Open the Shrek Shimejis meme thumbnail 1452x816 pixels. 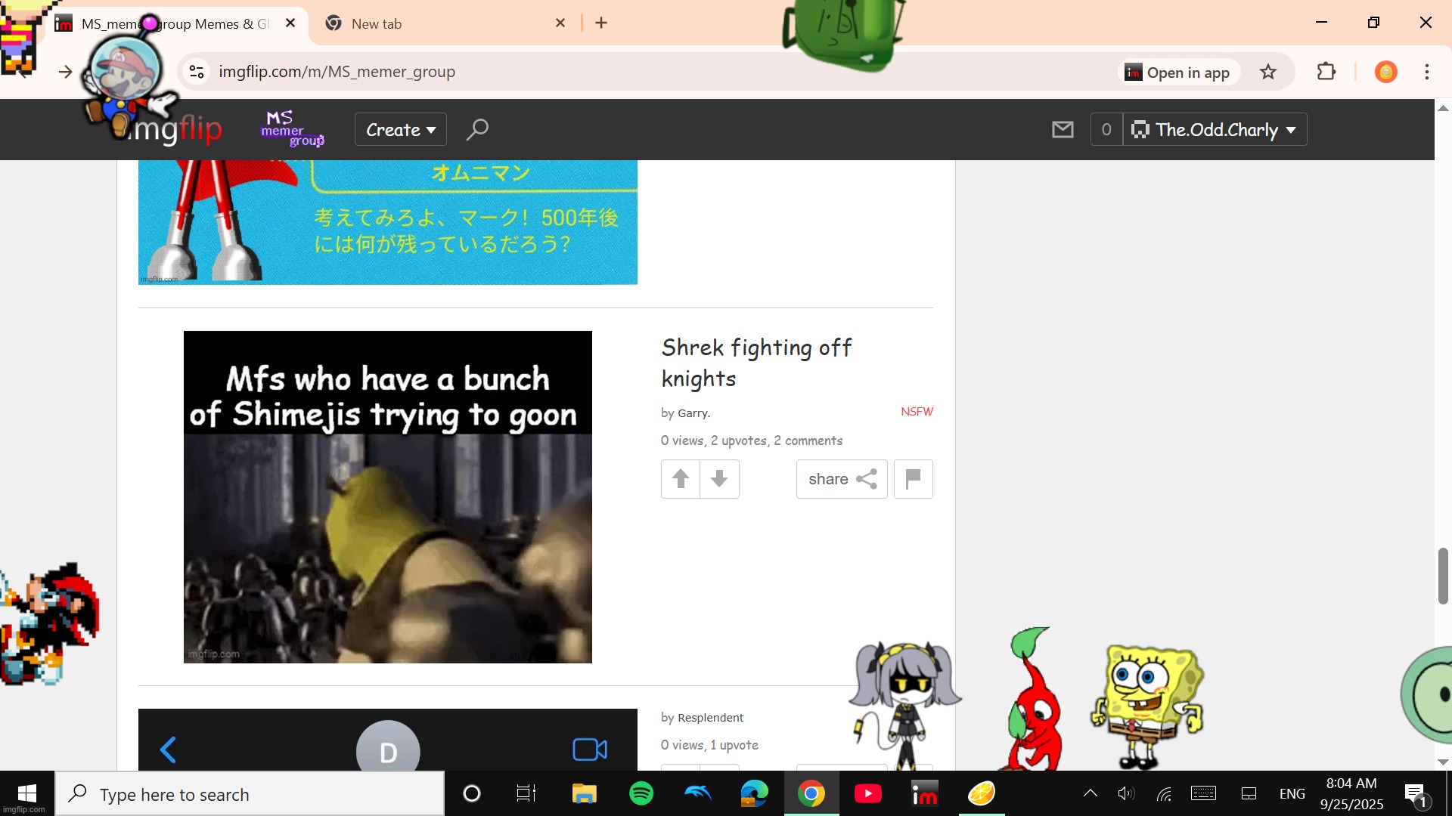387,496
